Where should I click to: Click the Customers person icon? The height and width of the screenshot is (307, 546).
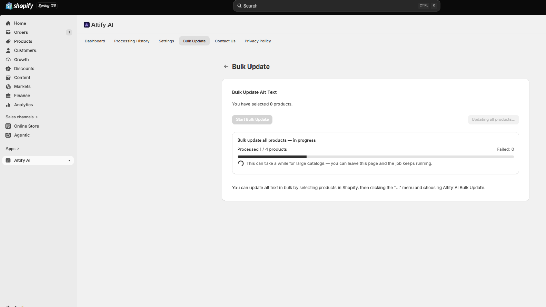8,50
